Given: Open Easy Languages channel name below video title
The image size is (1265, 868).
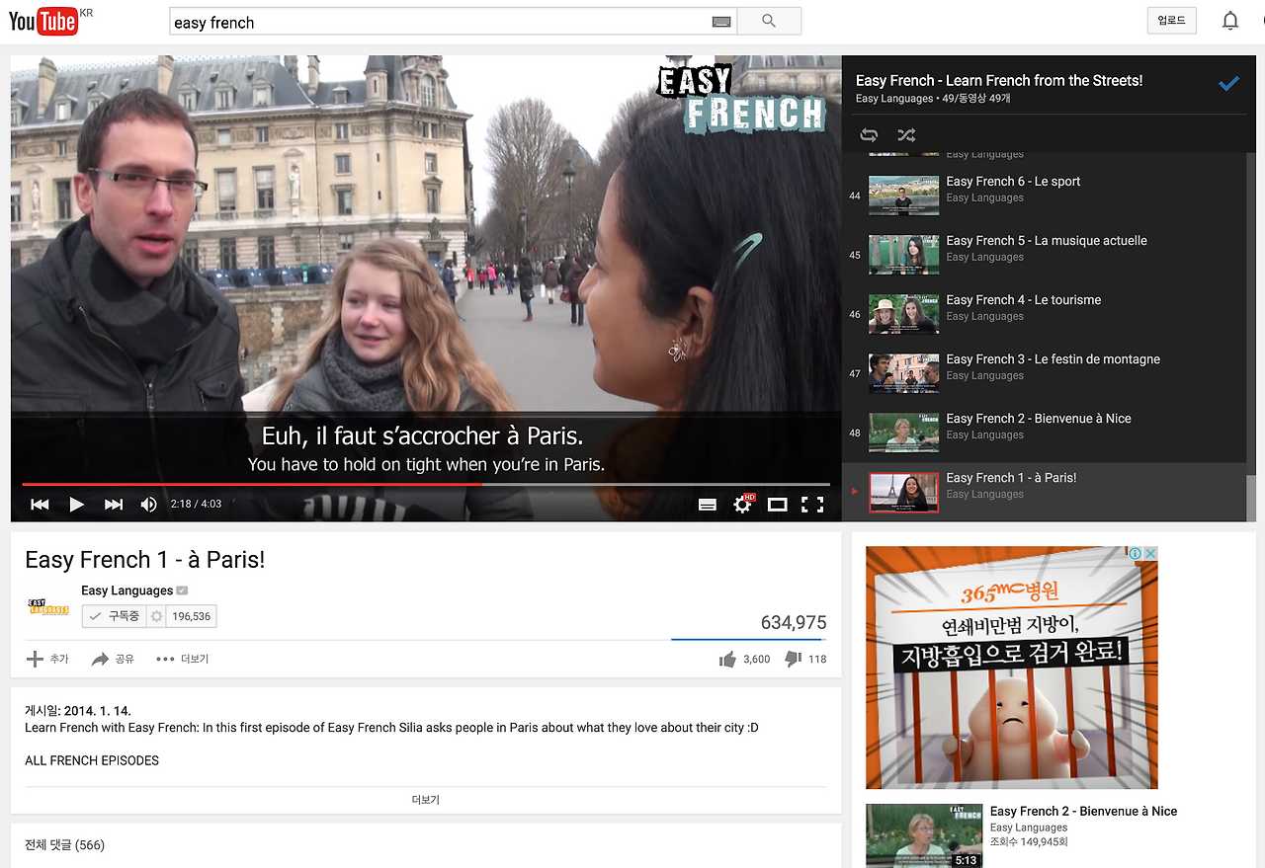Looking at the screenshot, I should [126, 591].
